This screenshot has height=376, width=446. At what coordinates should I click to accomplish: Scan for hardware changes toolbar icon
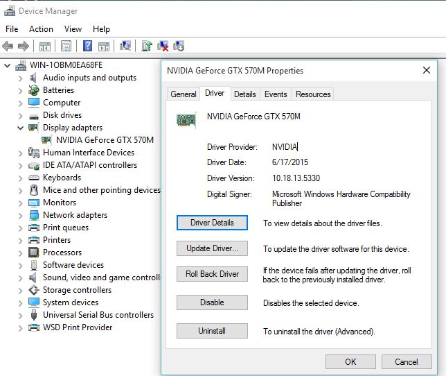pyautogui.click(x=125, y=46)
